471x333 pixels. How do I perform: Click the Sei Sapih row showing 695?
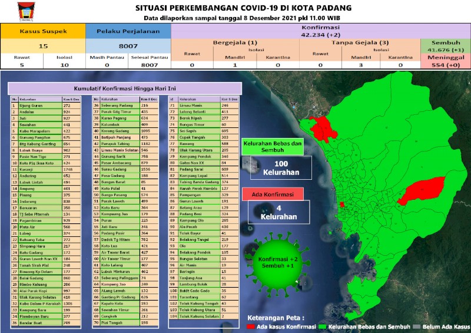[x=204, y=131]
